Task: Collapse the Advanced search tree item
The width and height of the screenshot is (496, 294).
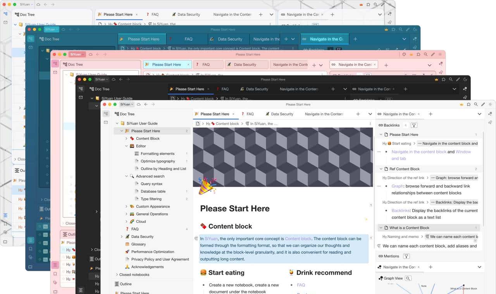Action: pos(126,176)
